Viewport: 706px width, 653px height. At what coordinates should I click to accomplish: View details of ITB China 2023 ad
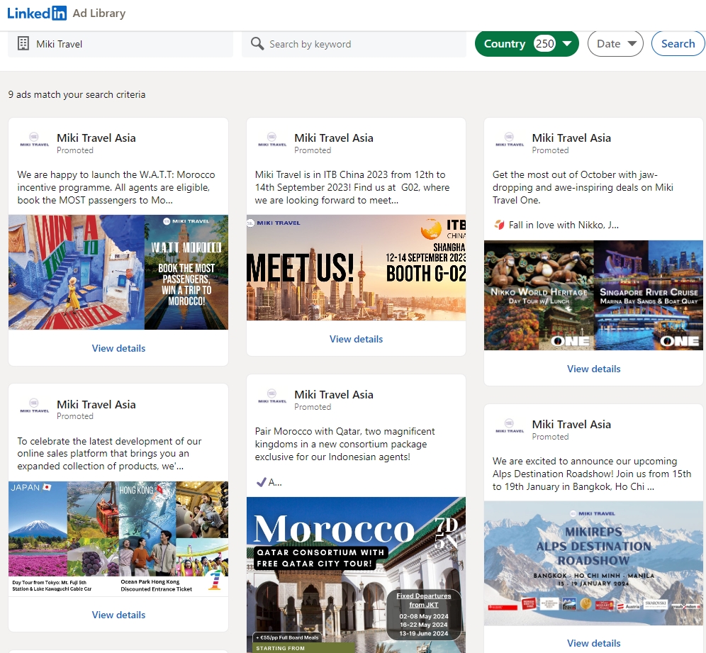356,339
